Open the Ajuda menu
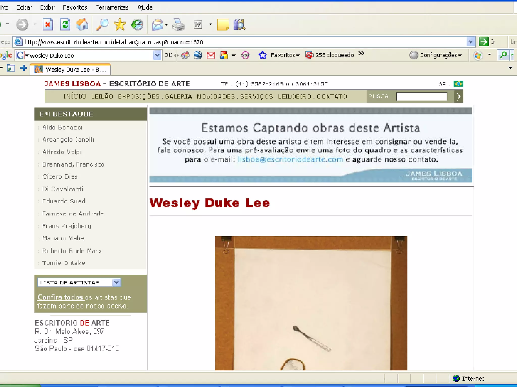This screenshot has width=517, height=387. click(145, 7)
